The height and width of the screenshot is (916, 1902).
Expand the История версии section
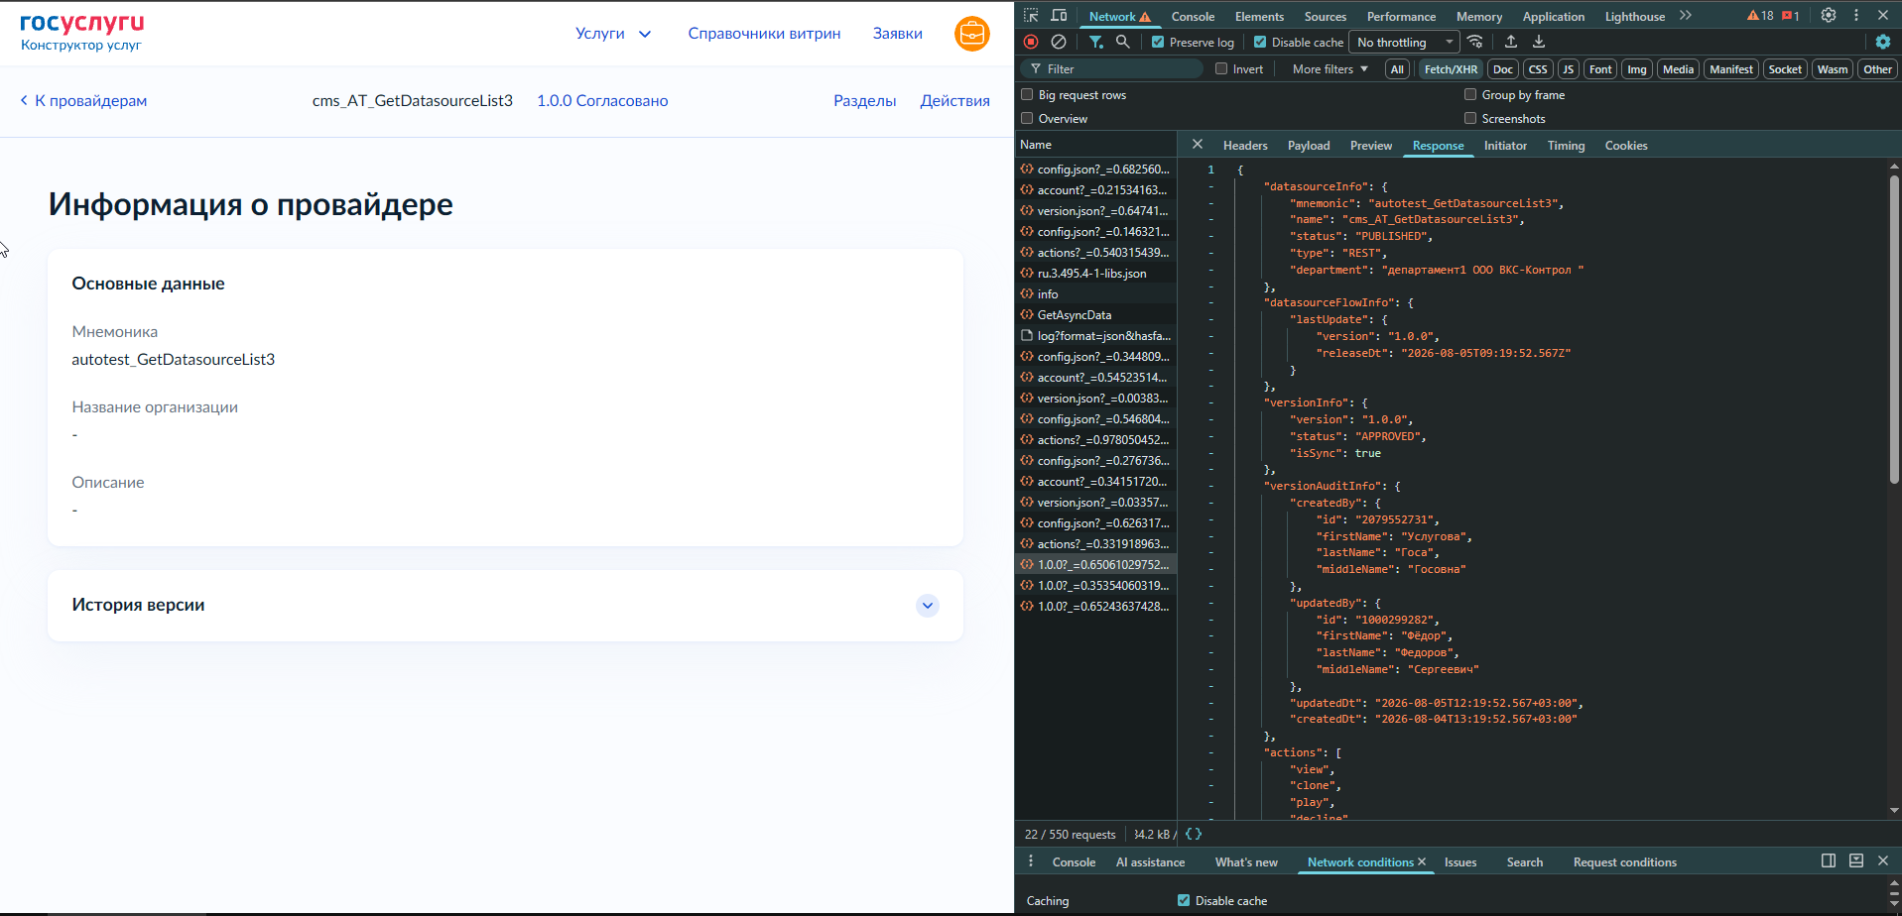point(928,606)
